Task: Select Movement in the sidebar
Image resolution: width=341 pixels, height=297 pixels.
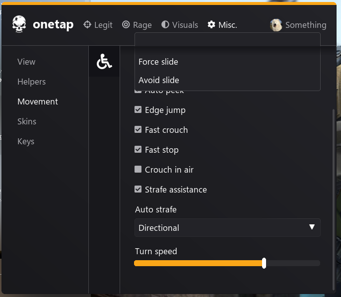Action: pyautogui.click(x=38, y=101)
